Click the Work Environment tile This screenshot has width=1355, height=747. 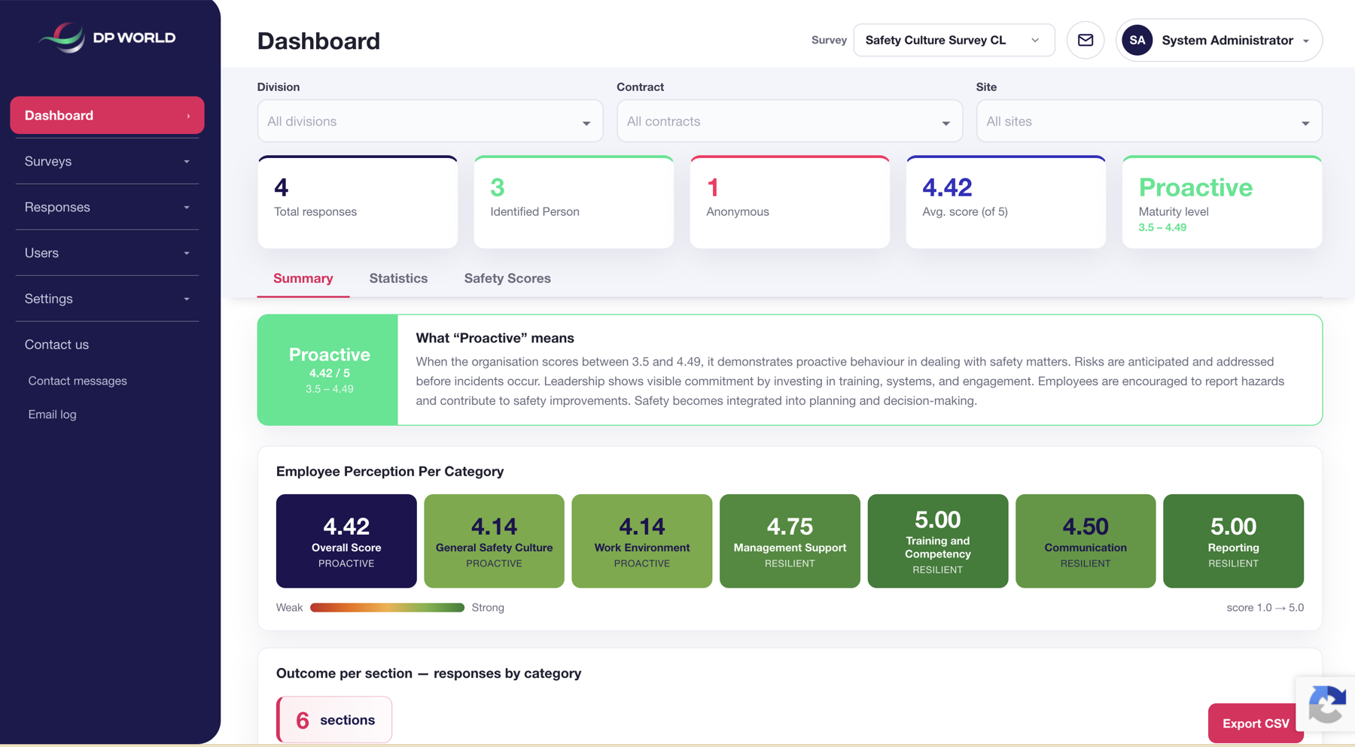pos(642,541)
